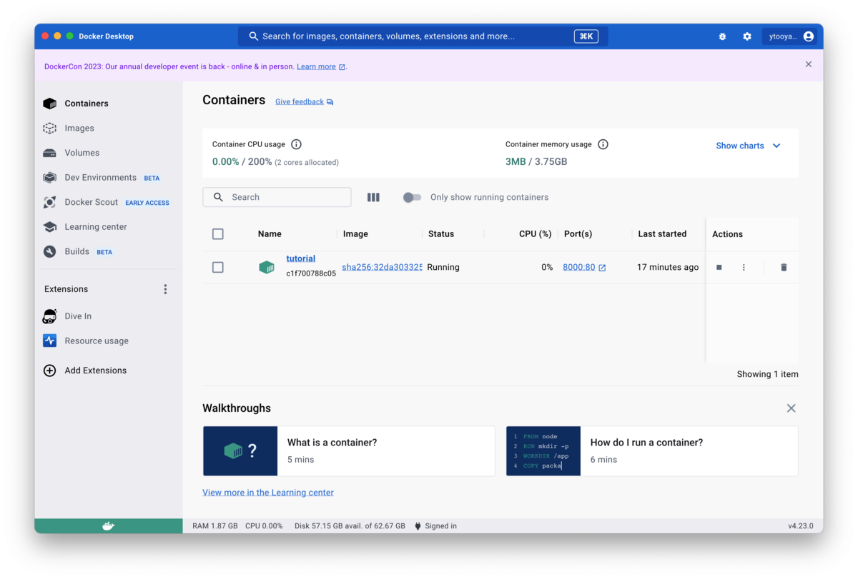
Task: Sort by the Status column header
Action: tap(441, 234)
